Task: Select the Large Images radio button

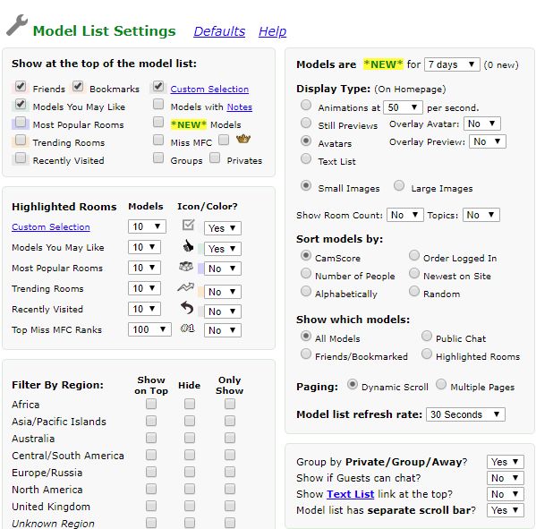Action: tap(399, 185)
